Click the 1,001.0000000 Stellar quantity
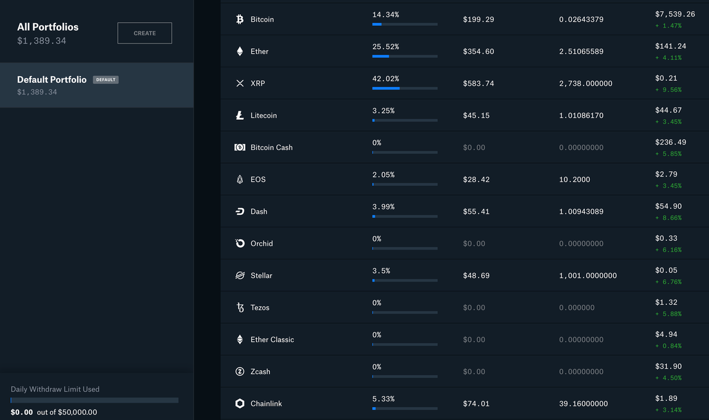This screenshot has height=420, width=709. 588,276
